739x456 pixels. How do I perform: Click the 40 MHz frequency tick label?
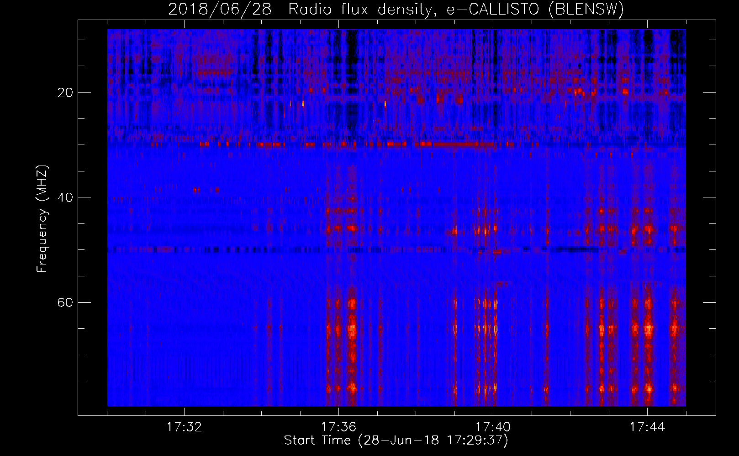[x=66, y=197]
